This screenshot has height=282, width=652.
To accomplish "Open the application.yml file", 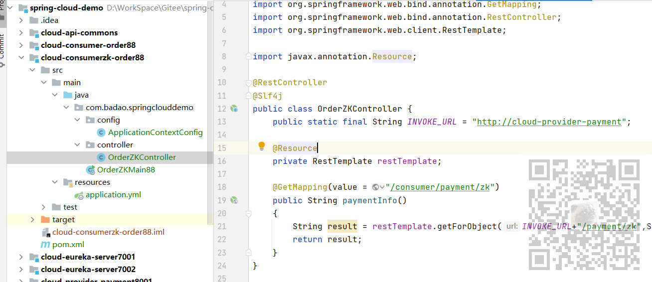I will tap(113, 195).
